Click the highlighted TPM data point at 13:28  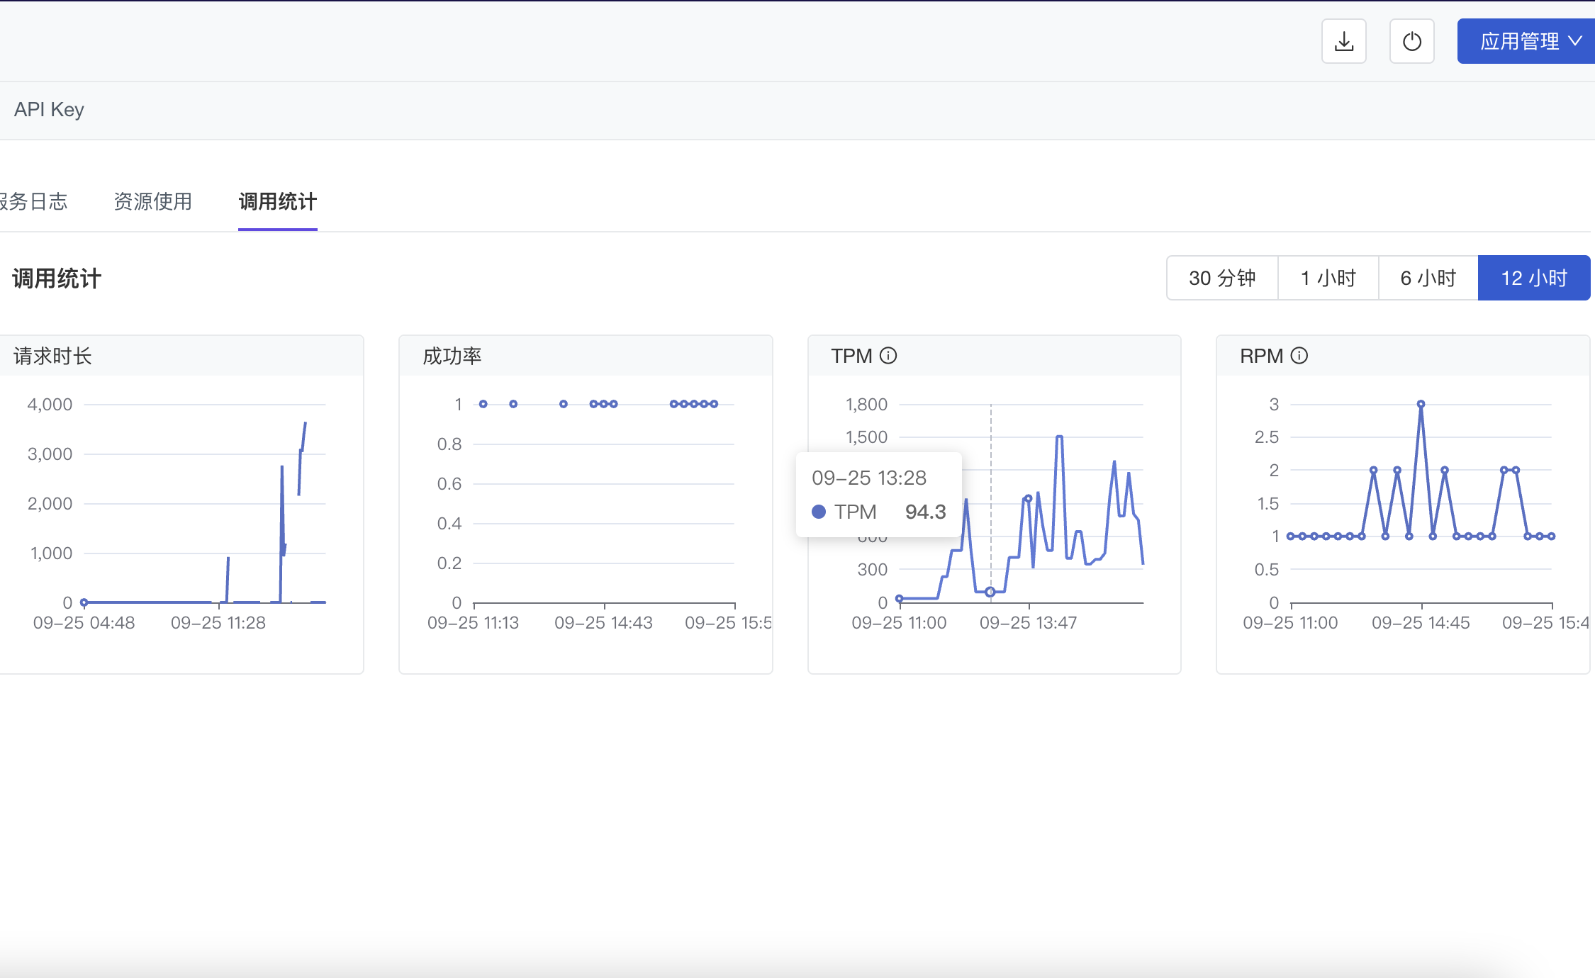pos(990,592)
